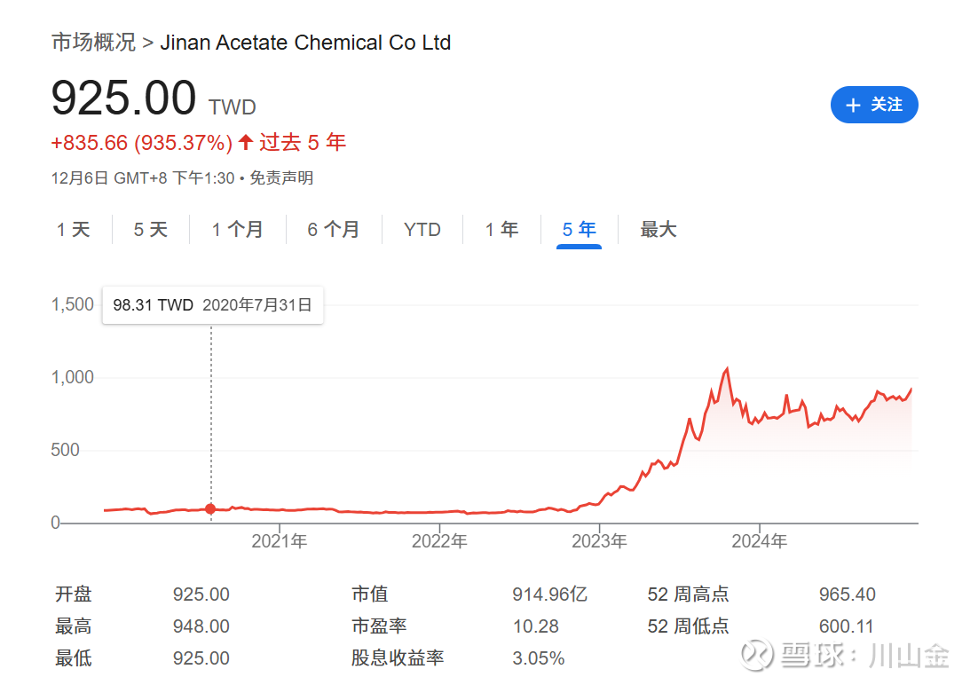Open the 免责声明 disclaimer link
Viewport: 978px width, 685px height.
pyautogui.click(x=281, y=178)
